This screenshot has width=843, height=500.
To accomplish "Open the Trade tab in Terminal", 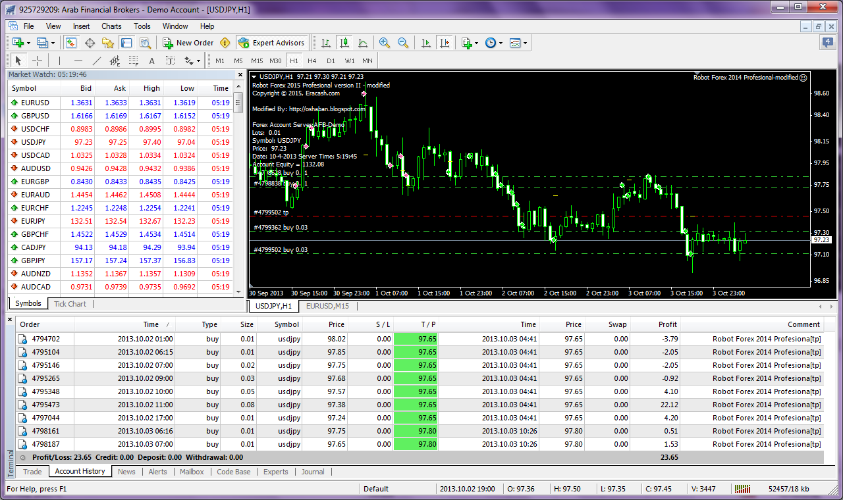I will click(32, 472).
